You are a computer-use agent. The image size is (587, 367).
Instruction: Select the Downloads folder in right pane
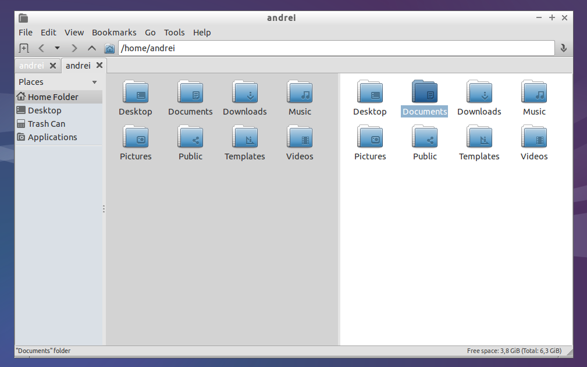tap(479, 98)
